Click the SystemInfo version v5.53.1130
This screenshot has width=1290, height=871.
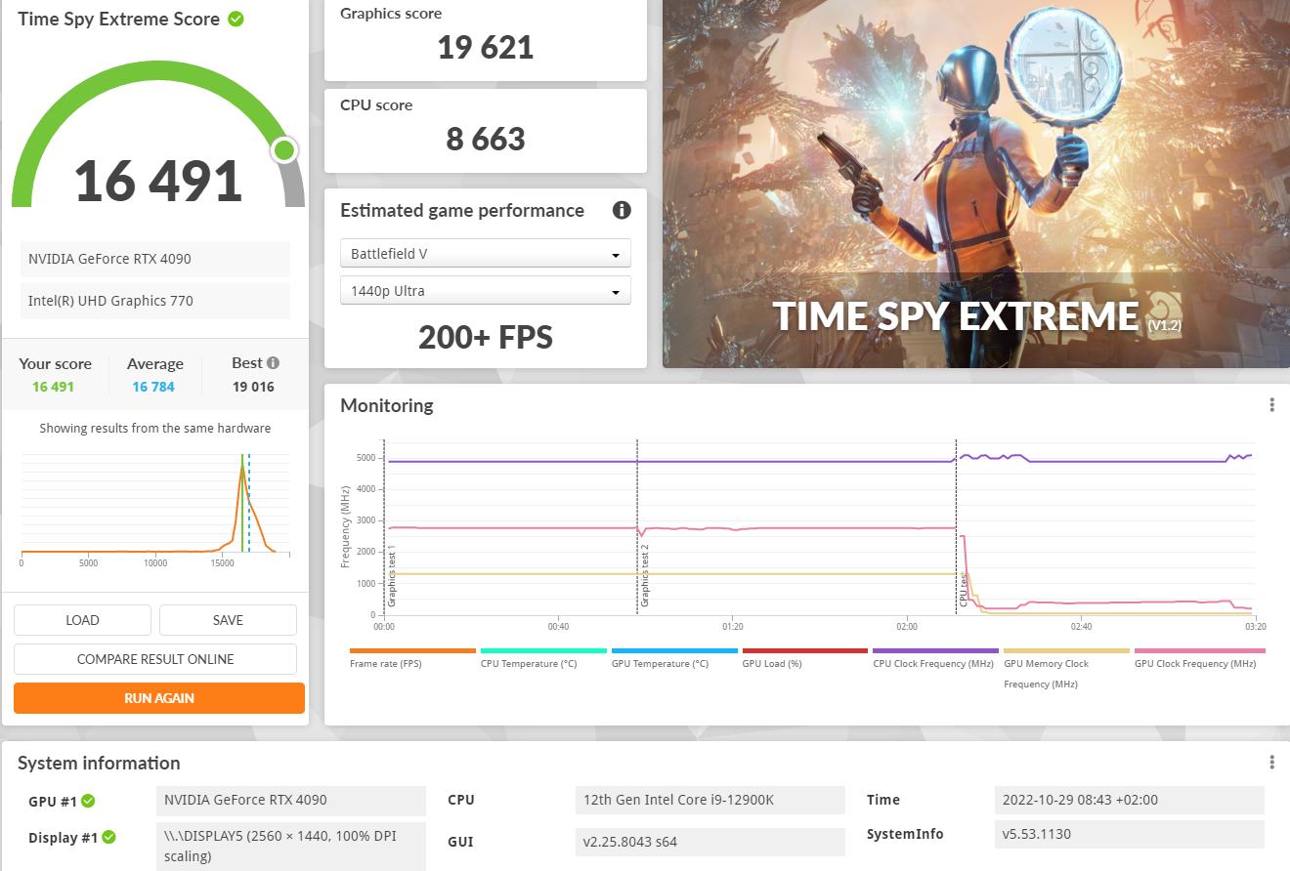(1130, 834)
